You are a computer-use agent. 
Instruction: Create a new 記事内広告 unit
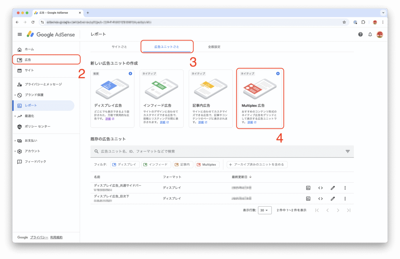211,98
